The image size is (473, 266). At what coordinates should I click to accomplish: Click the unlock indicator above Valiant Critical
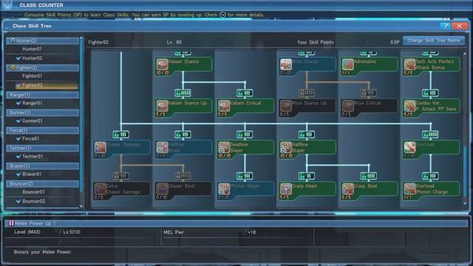pyautogui.click(x=245, y=93)
